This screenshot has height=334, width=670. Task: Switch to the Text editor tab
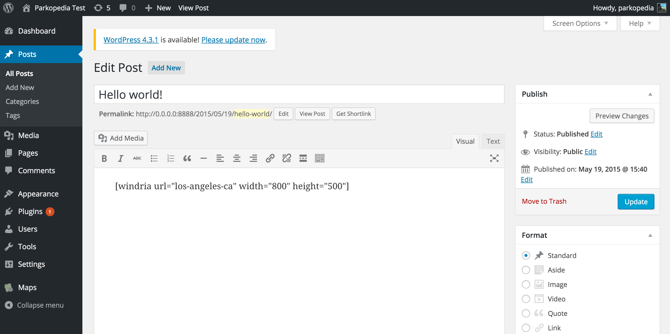tap(493, 141)
